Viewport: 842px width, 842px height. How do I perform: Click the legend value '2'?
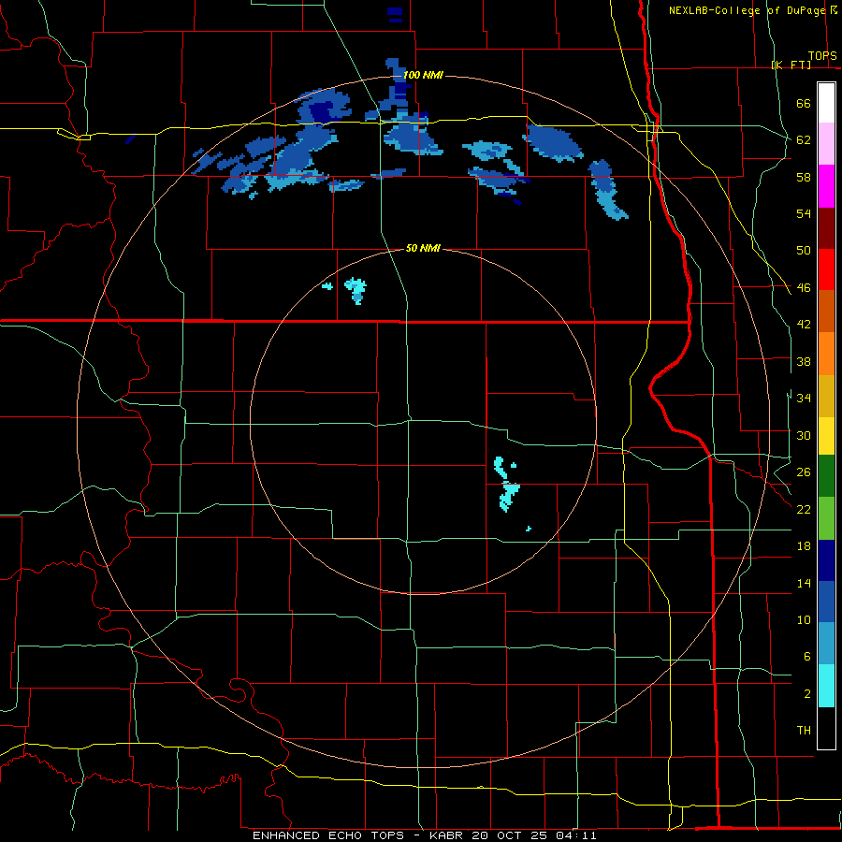[807, 694]
